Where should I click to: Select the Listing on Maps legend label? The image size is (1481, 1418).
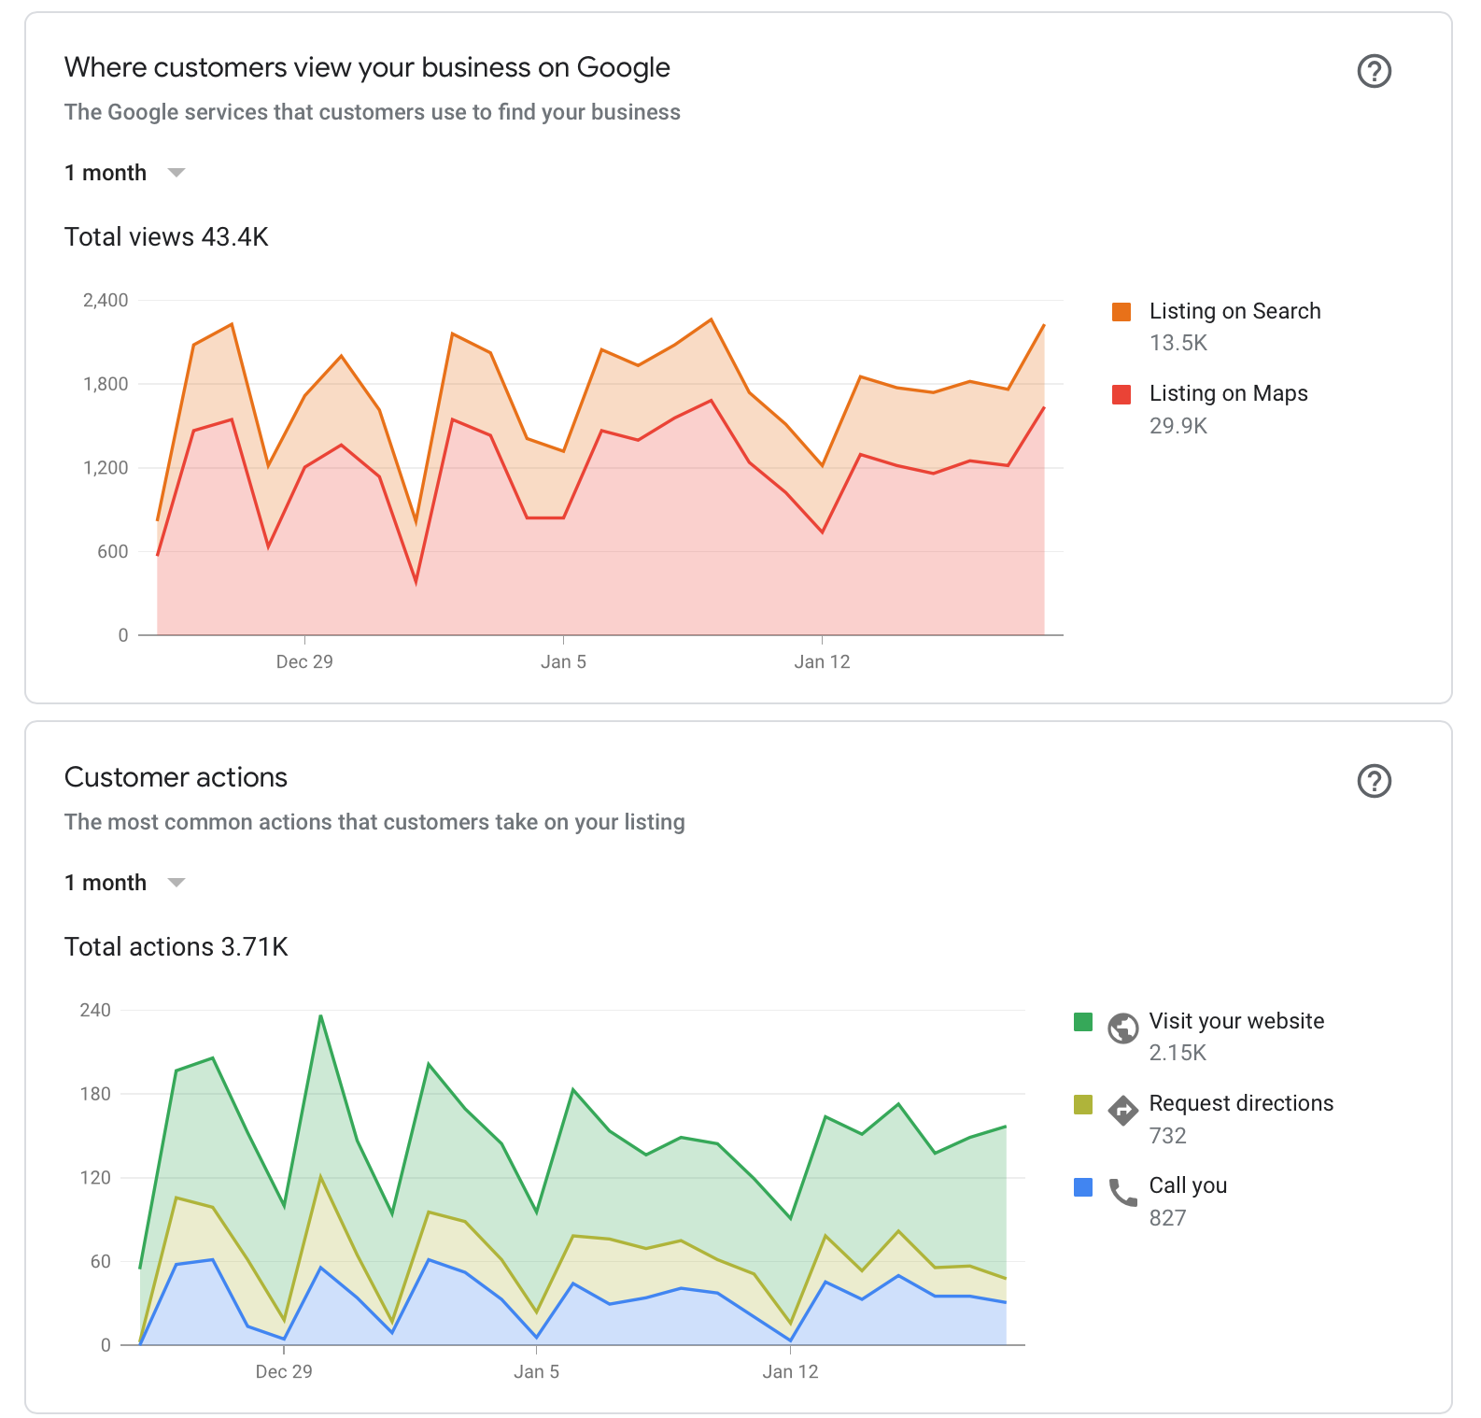coord(1228,393)
